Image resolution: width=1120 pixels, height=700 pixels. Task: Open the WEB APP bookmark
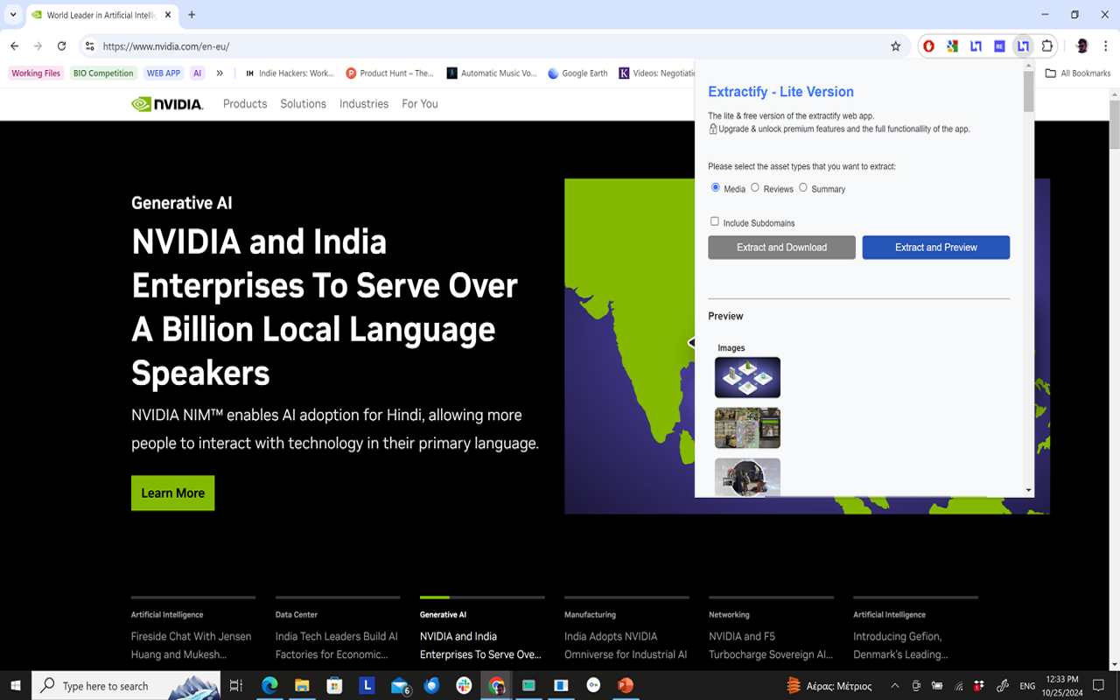pos(164,73)
